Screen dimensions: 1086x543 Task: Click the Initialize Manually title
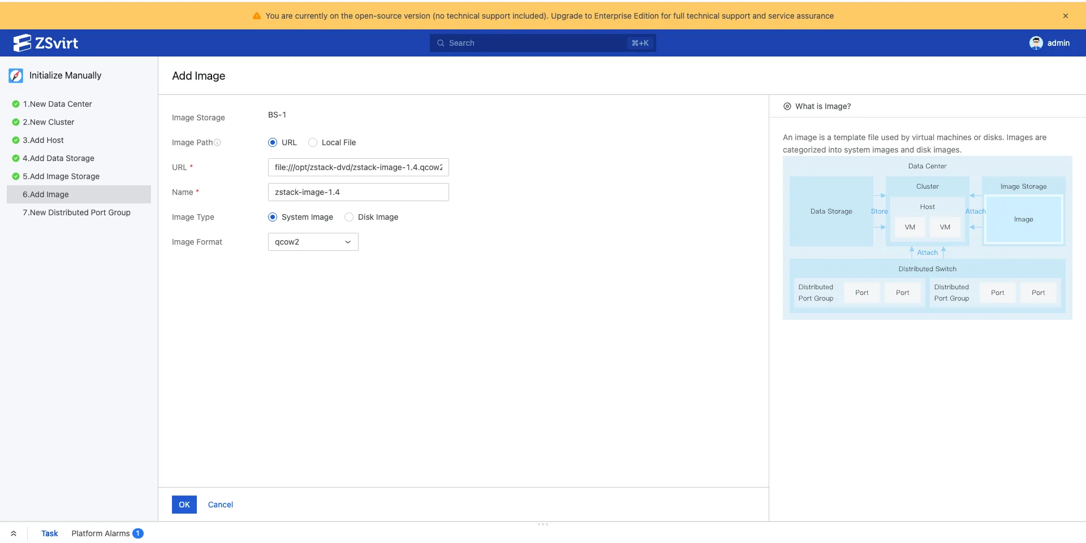coord(66,76)
